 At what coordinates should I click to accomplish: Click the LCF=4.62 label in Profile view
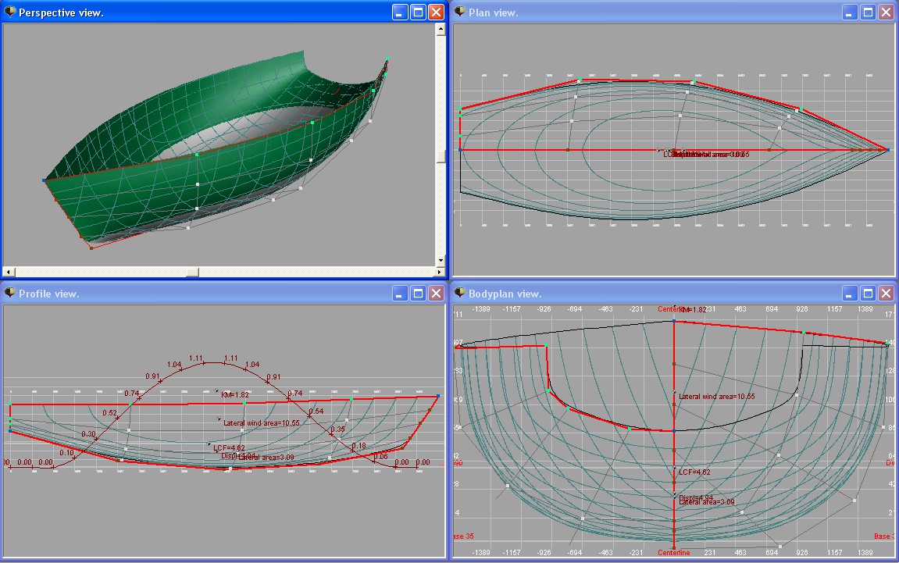point(230,447)
